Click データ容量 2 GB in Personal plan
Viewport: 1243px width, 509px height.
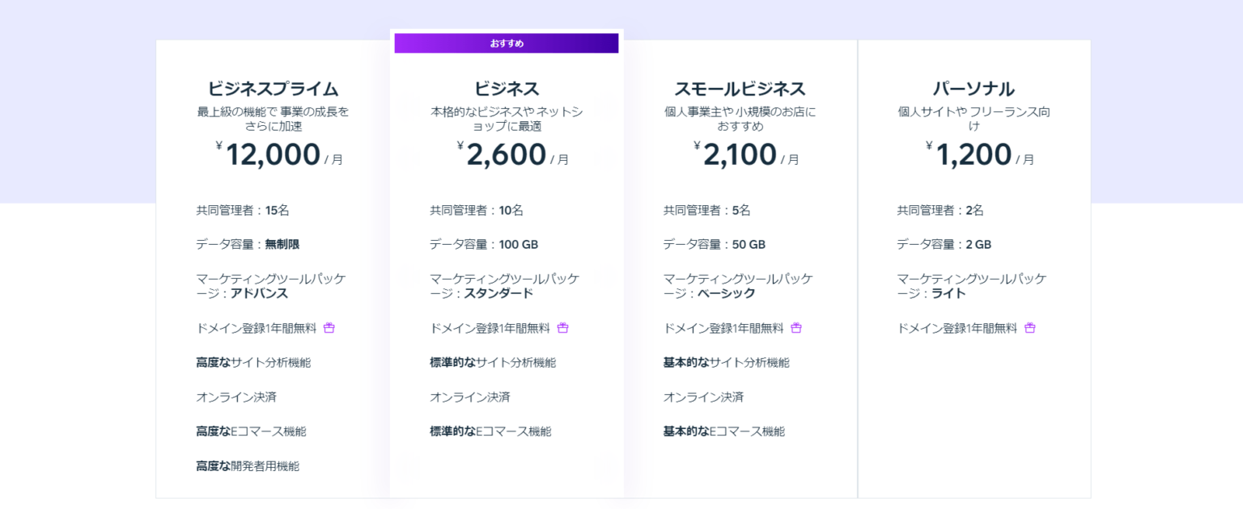944,244
